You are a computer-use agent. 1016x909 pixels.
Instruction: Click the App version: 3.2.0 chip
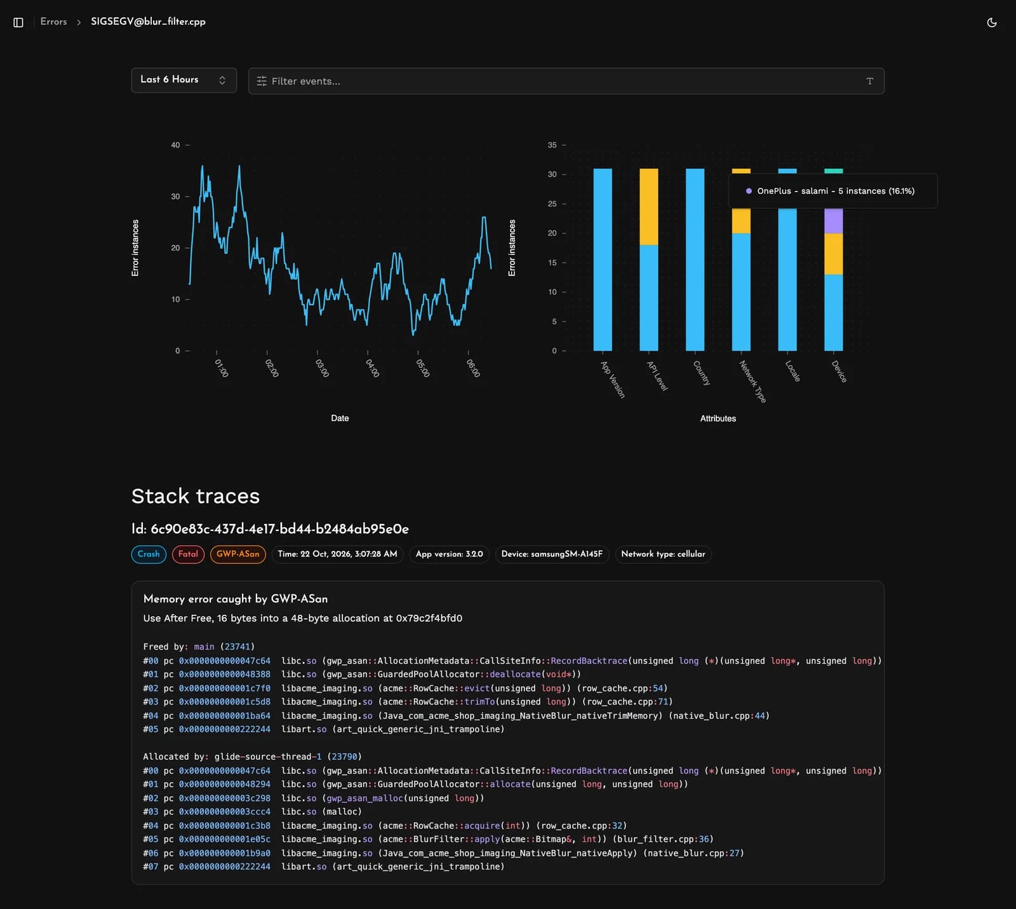coord(449,554)
